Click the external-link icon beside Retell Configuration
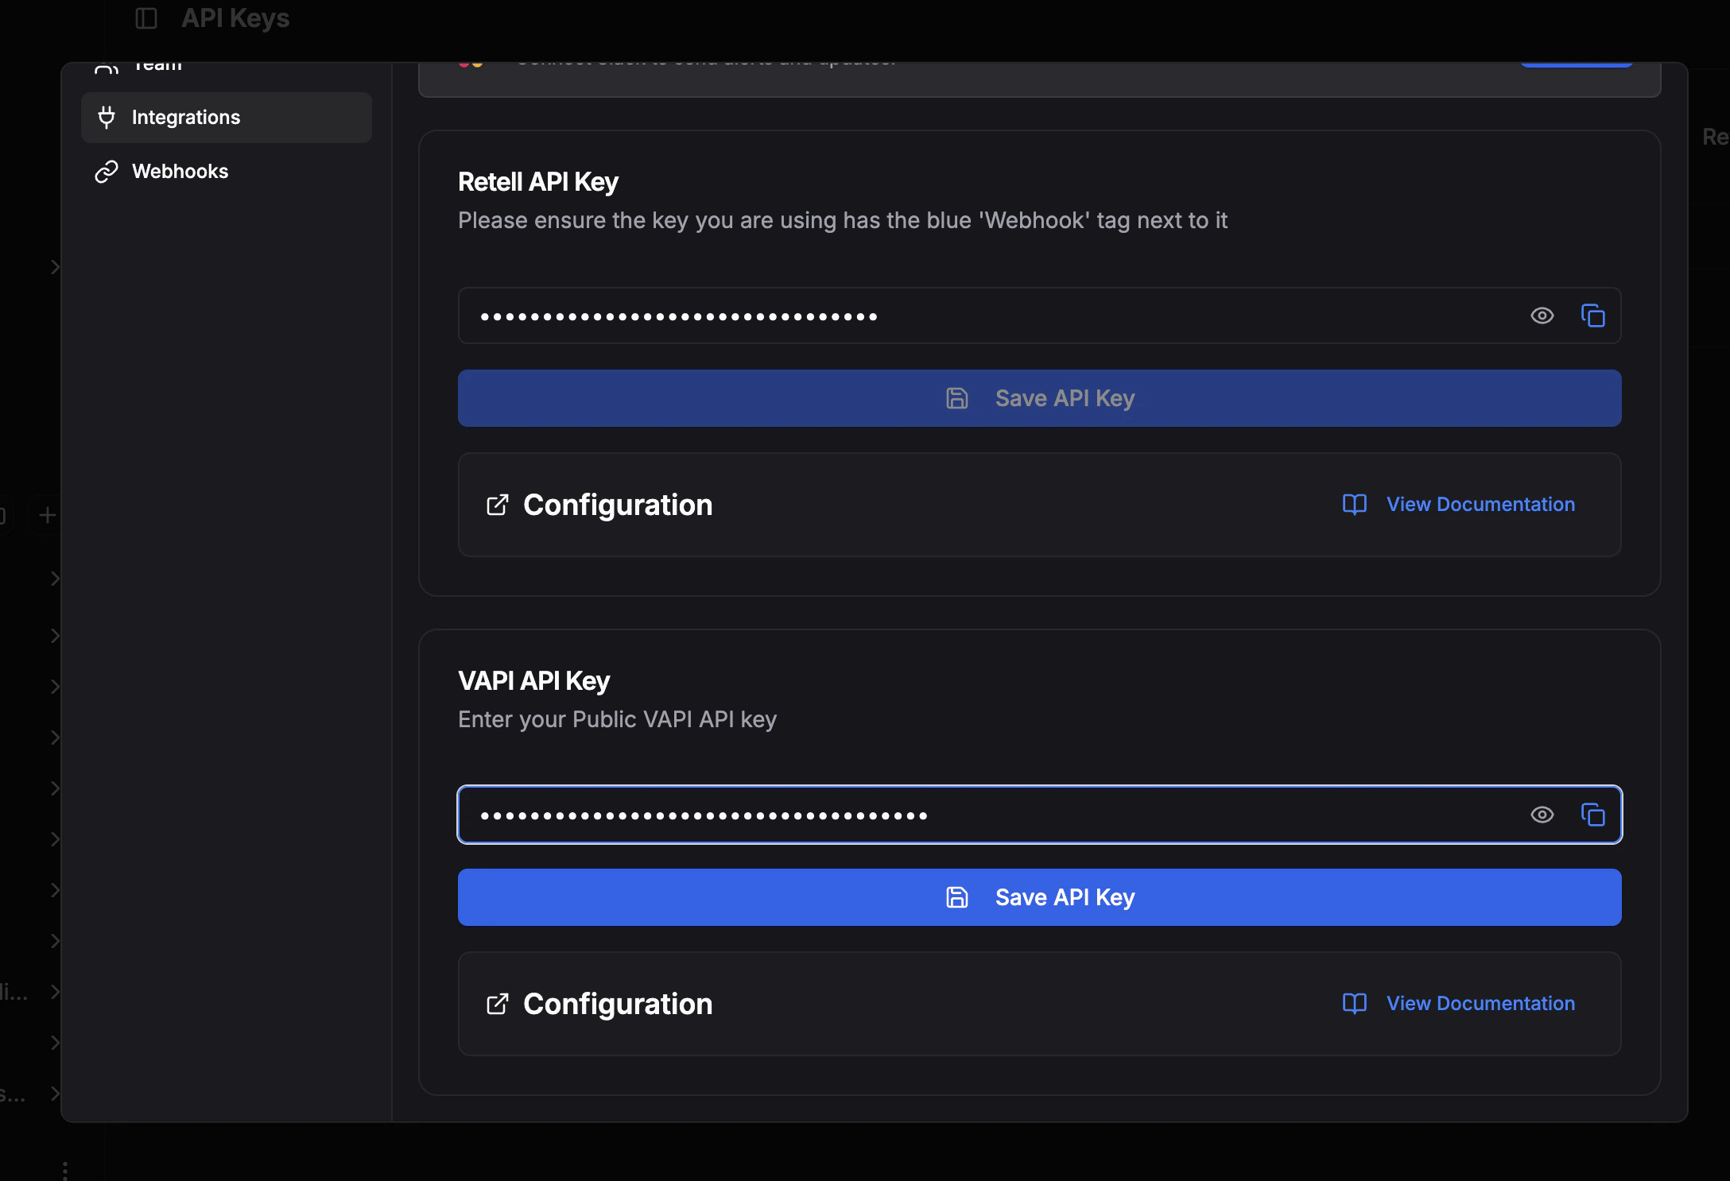 point(498,505)
